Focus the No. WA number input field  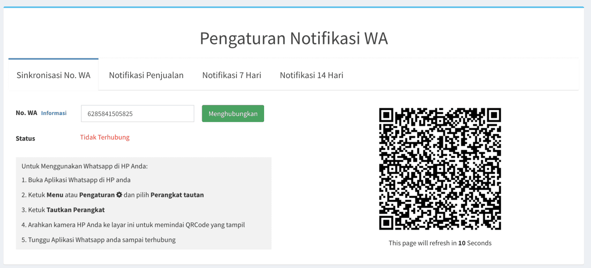[x=138, y=114]
